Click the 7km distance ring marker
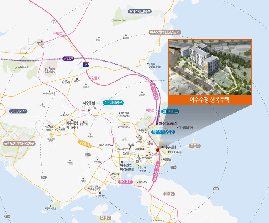The width and height of the screenshot is (269, 223). click(x=7, y=216)
